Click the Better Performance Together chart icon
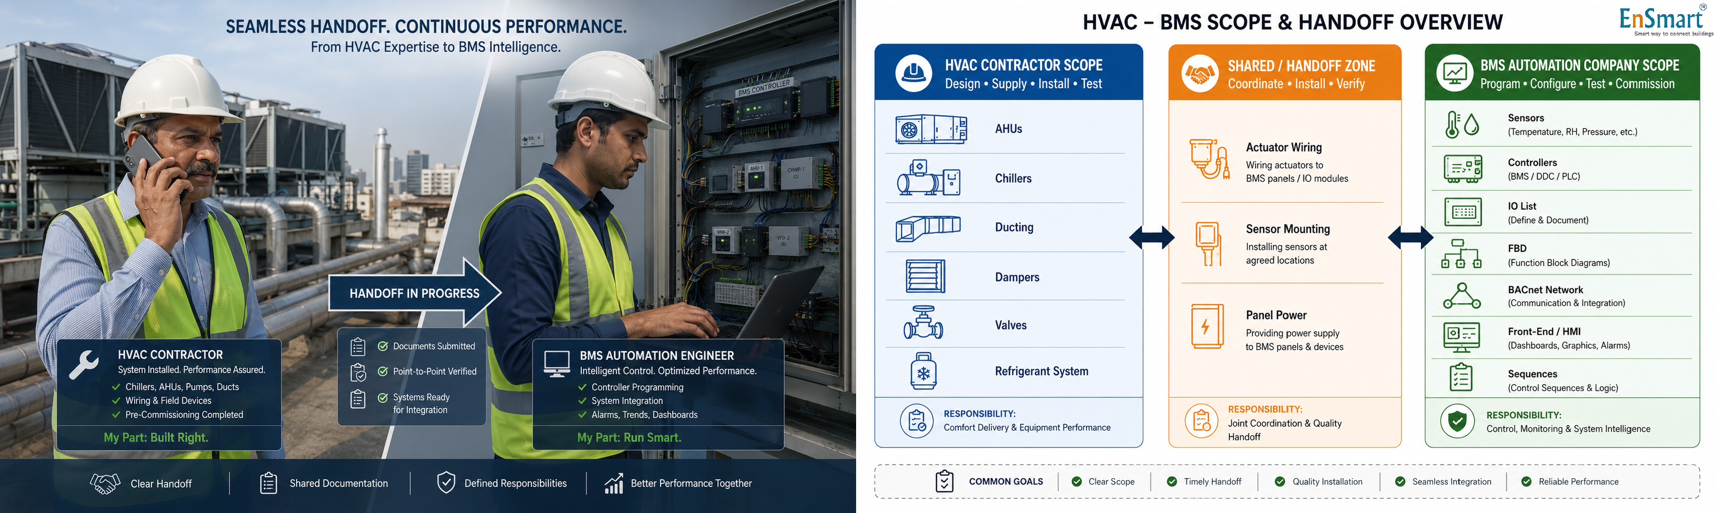Image resolution: width=1718 pixels, height=513 pixels. point(613,484)
